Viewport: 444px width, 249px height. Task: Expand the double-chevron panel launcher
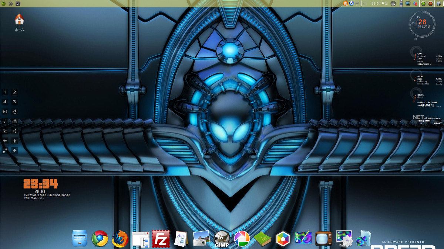11,4
